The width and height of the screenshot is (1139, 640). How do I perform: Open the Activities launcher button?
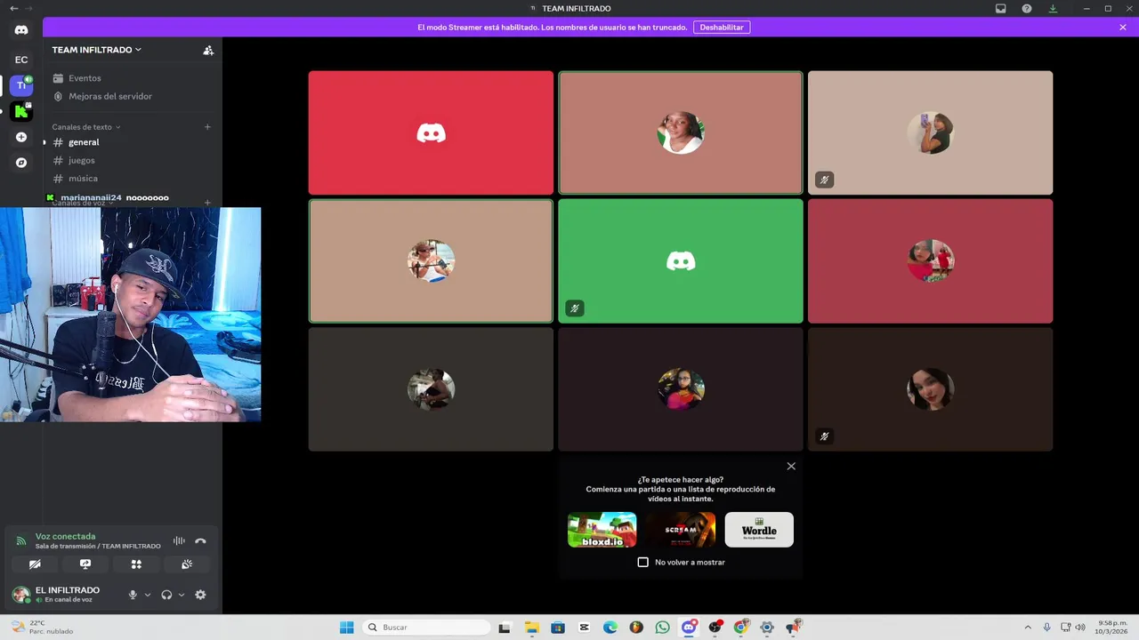coord(136,564)
